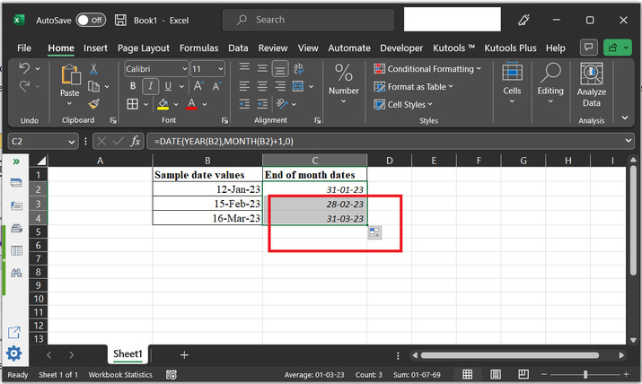This screenshot has width=642, height=384.
Task: Click Increase Font Size icon
Action: [x=198, y=86]
